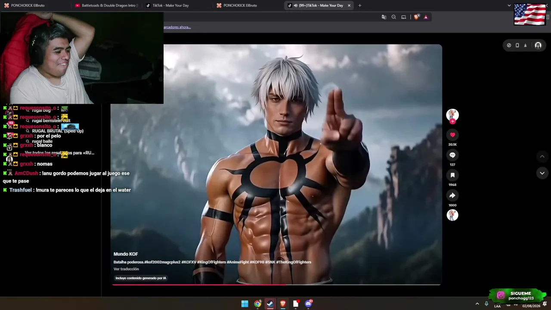Click AmCDush username in chat

[x=26, y=173]
